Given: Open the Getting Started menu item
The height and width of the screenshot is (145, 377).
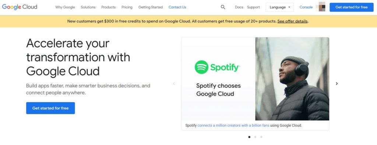Looking at the screenshot, I should click(151, 7).
